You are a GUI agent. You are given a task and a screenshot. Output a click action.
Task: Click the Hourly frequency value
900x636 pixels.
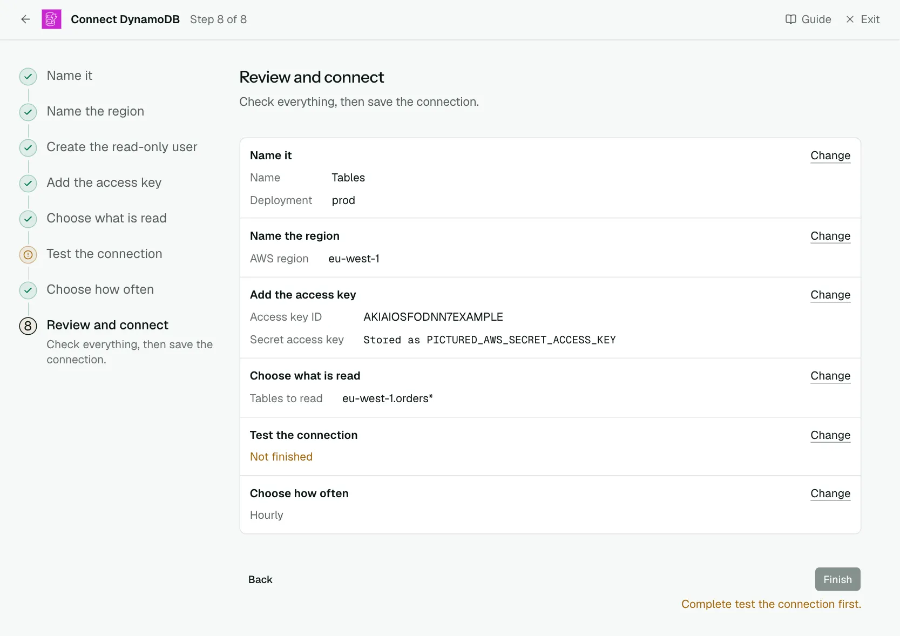[267, 515]
